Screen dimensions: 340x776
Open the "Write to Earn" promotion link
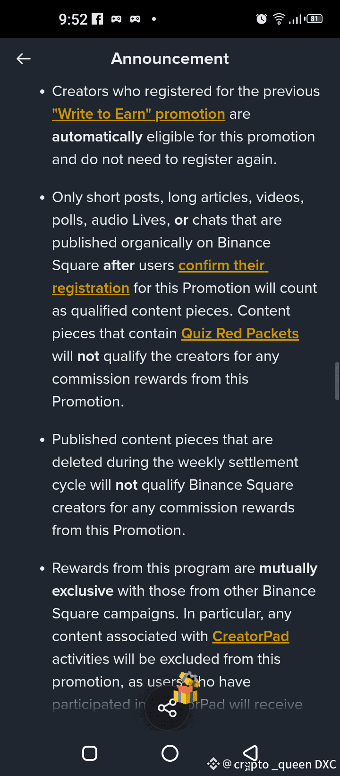(x=138, y=114)
